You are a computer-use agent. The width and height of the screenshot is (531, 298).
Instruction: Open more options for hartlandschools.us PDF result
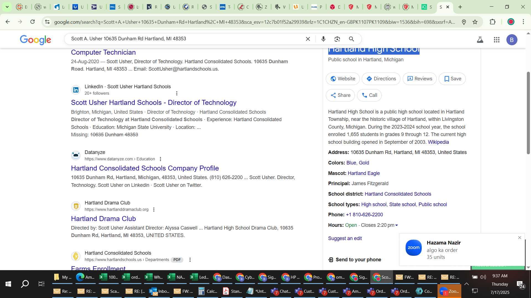pos(190,260)
